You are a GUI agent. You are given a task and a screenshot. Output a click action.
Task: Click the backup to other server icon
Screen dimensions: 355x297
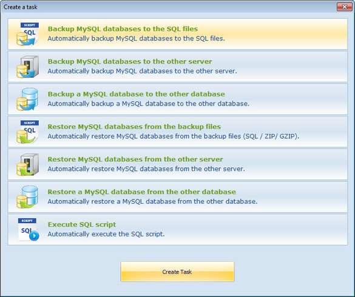[x=27, y=67]
